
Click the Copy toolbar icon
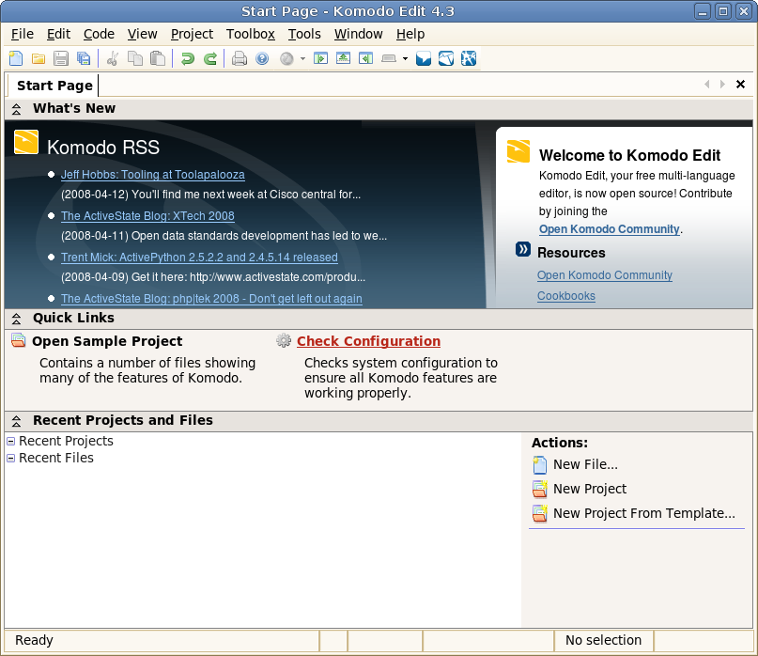pyautogui.click(x=135, y=58)
